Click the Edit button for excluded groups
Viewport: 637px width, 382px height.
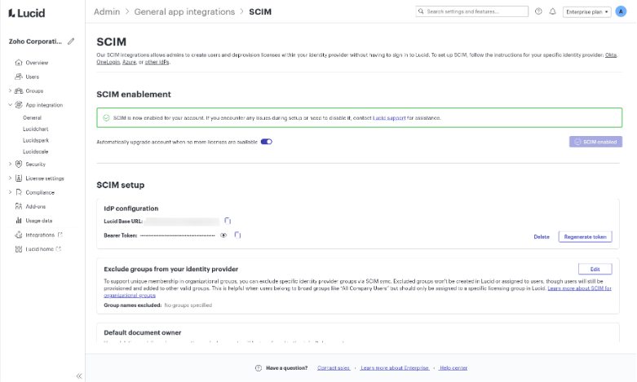click(x=595, y=269)
